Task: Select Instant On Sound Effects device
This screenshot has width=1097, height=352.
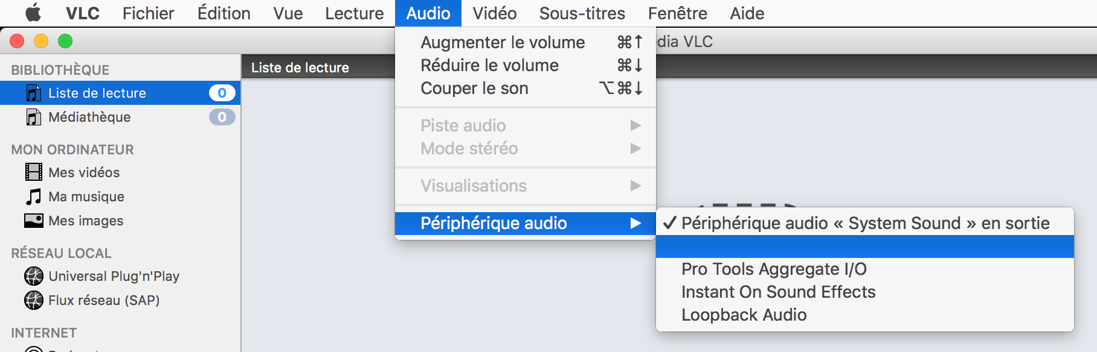Action: click(778, 292)
